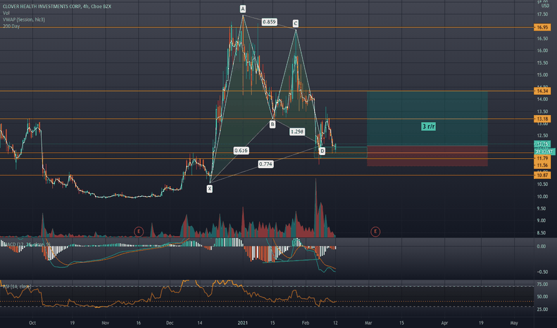557x328 pixels.
Task: Click the 2021 label on the time axis
Action: click(243, 323)
